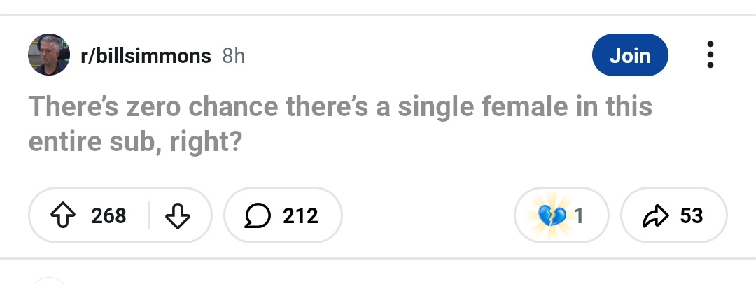Click the divider between the vote arrows
The width and height of the screenshot is (756, 284).
click(x=148, y=215)
